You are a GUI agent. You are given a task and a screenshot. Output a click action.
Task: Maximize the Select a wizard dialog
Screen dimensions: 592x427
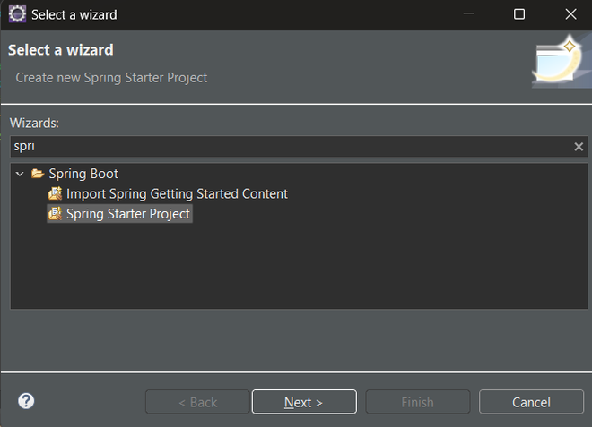point(519,14)
